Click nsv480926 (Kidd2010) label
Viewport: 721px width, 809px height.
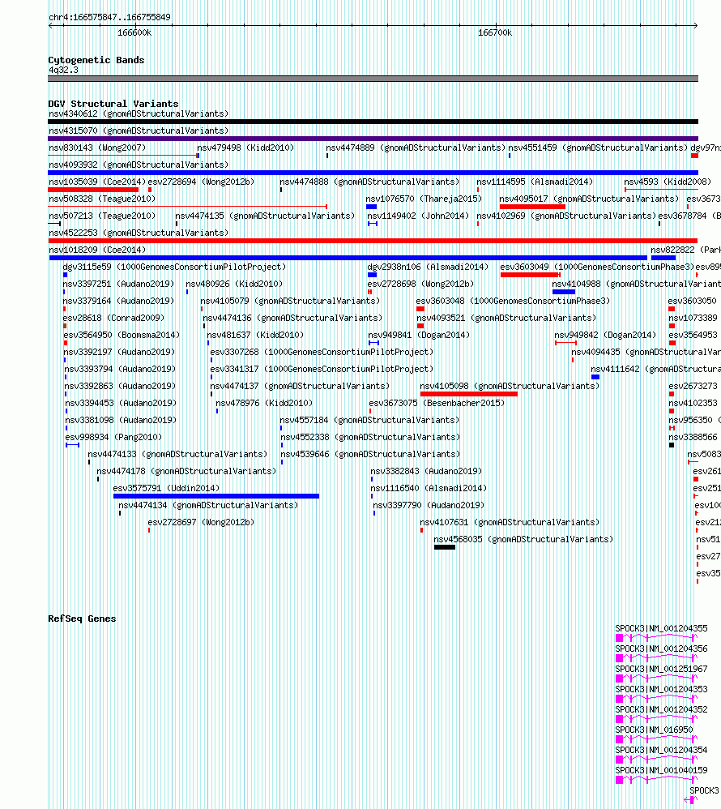pos(234,284)
